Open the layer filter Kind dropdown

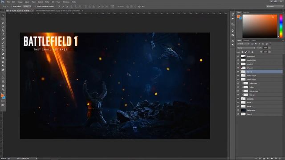244,44
